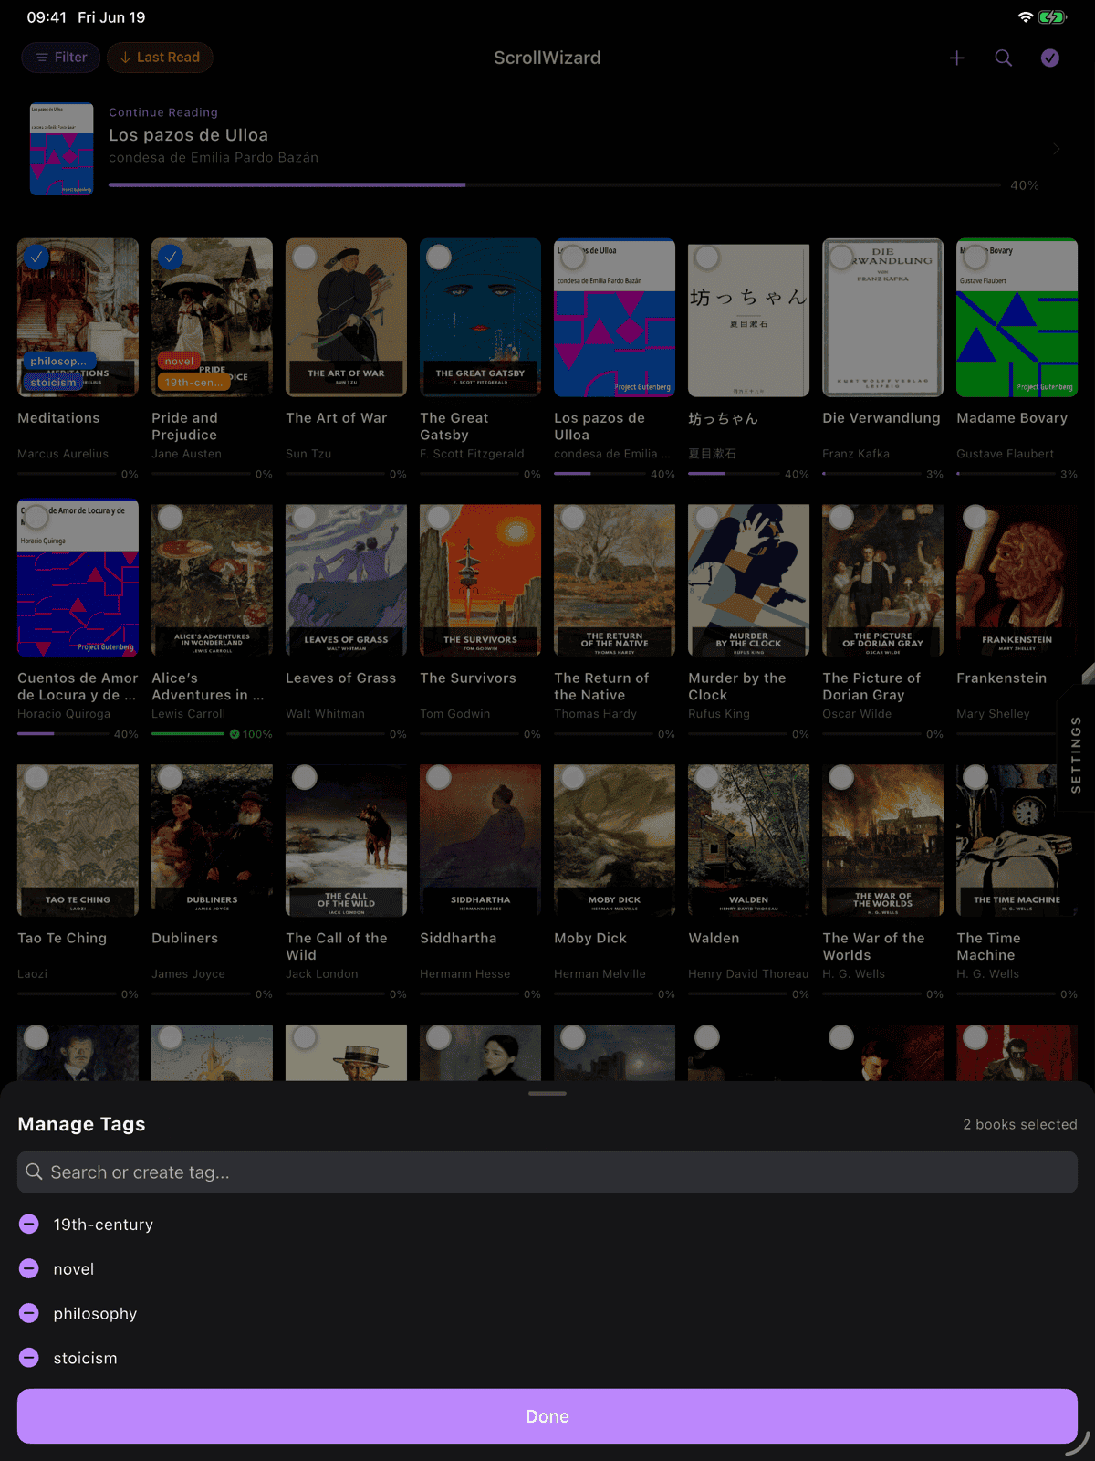Image resolution: width=1095 pixels, height=1461 pixels.
Task: Click the Los pazos de Ulloa progress bar
Action: tap(555, 185)
